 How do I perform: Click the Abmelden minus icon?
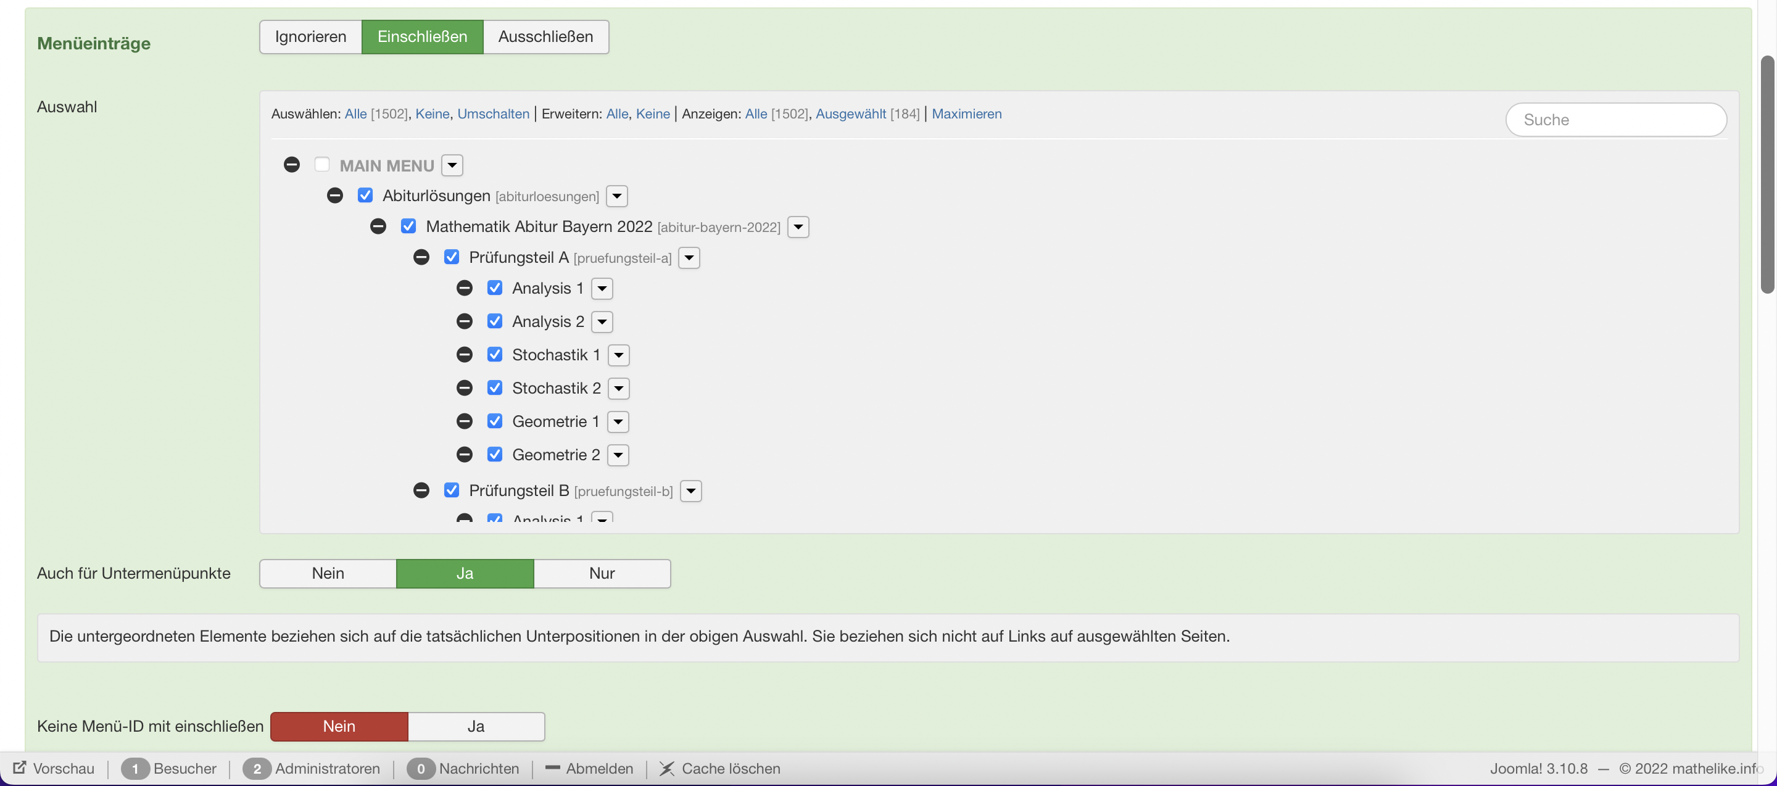(x=552, y=768)
